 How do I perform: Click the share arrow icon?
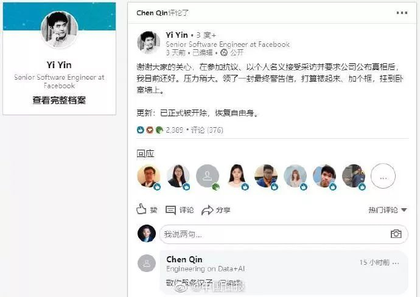208,210
